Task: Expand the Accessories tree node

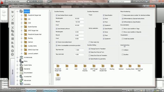Action: click(x=17, y=77)
